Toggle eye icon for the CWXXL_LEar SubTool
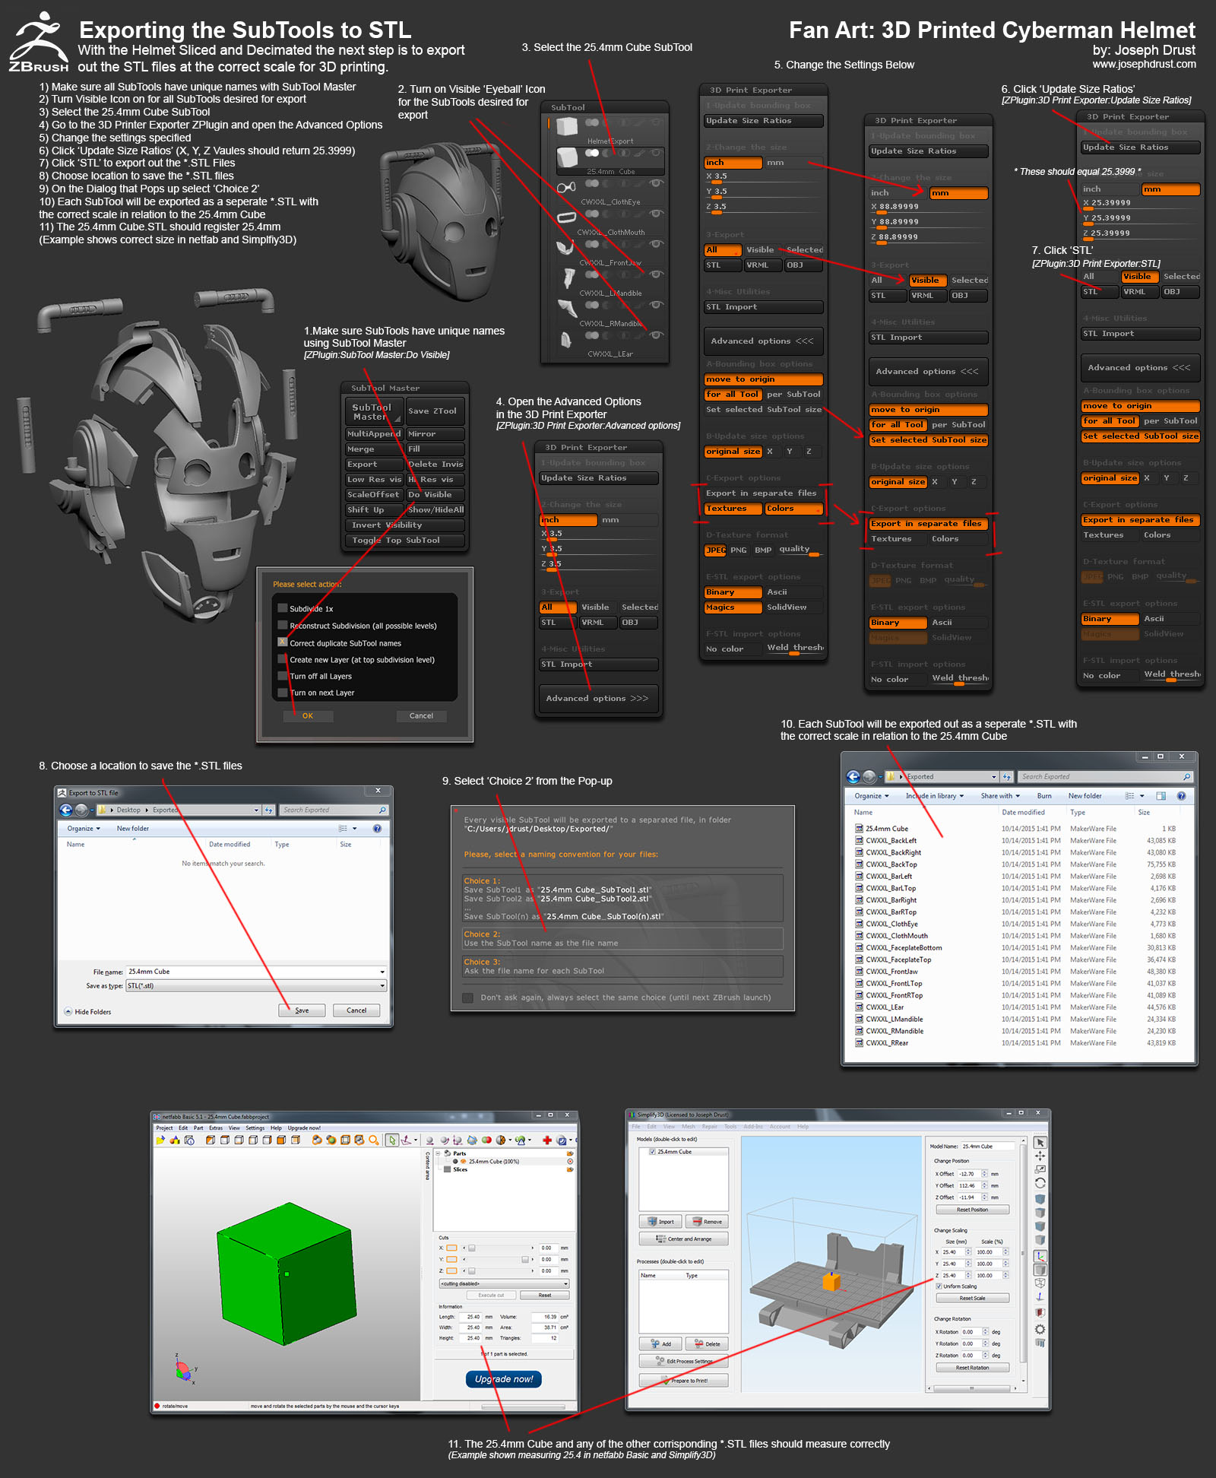The image size is (1216, 1478). pyautogui.click(x=657, y=335)
